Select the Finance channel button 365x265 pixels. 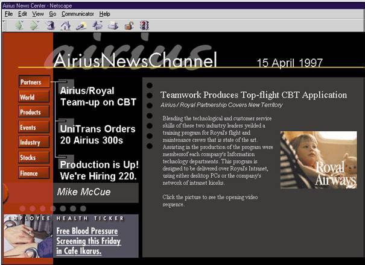(x=34, y=173)
